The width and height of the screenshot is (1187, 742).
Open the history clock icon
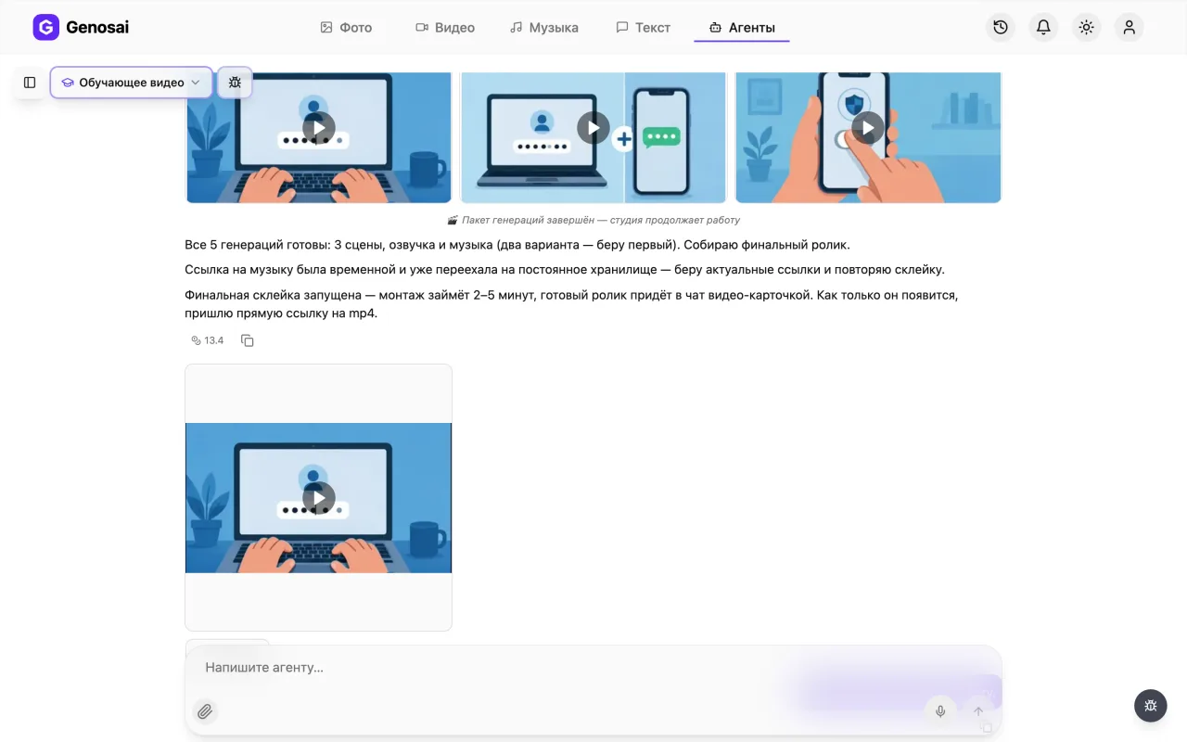pos(1001,27)
